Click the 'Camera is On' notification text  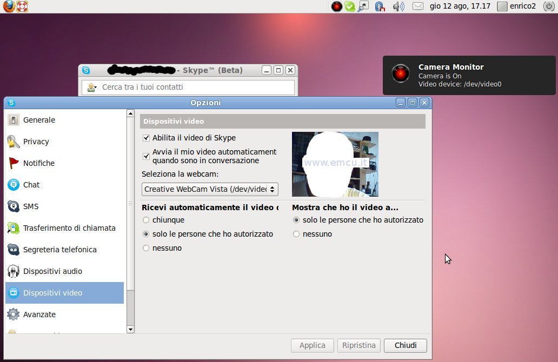440,76
